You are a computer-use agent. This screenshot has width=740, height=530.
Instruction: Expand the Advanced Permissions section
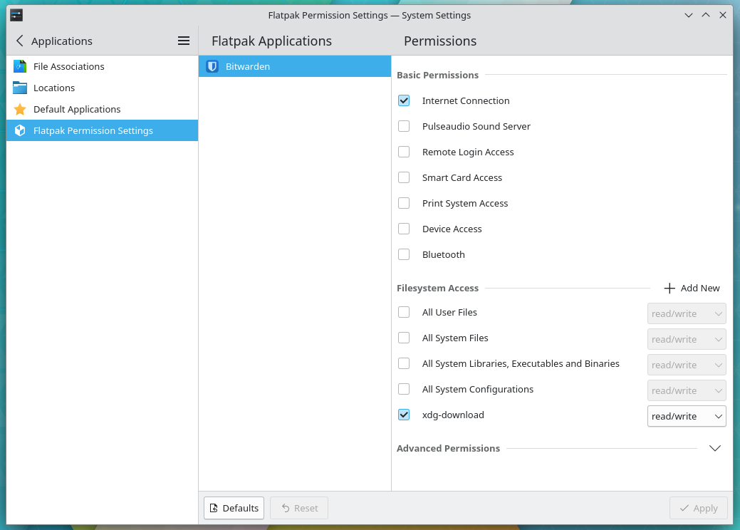715,448
